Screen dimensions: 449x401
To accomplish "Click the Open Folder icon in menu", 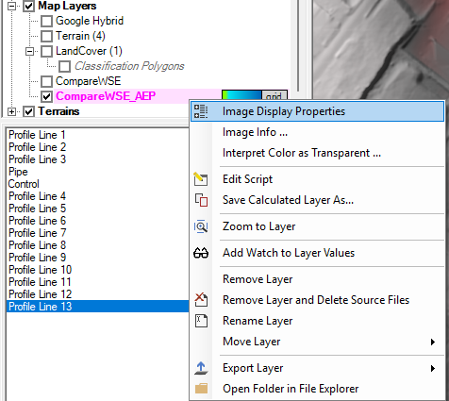I will (201, 389).
